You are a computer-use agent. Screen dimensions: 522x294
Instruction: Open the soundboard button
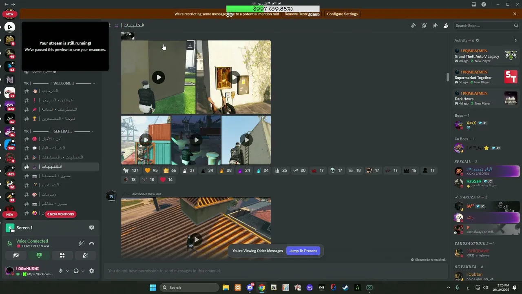pyautogui.click(x=85, y=255)
